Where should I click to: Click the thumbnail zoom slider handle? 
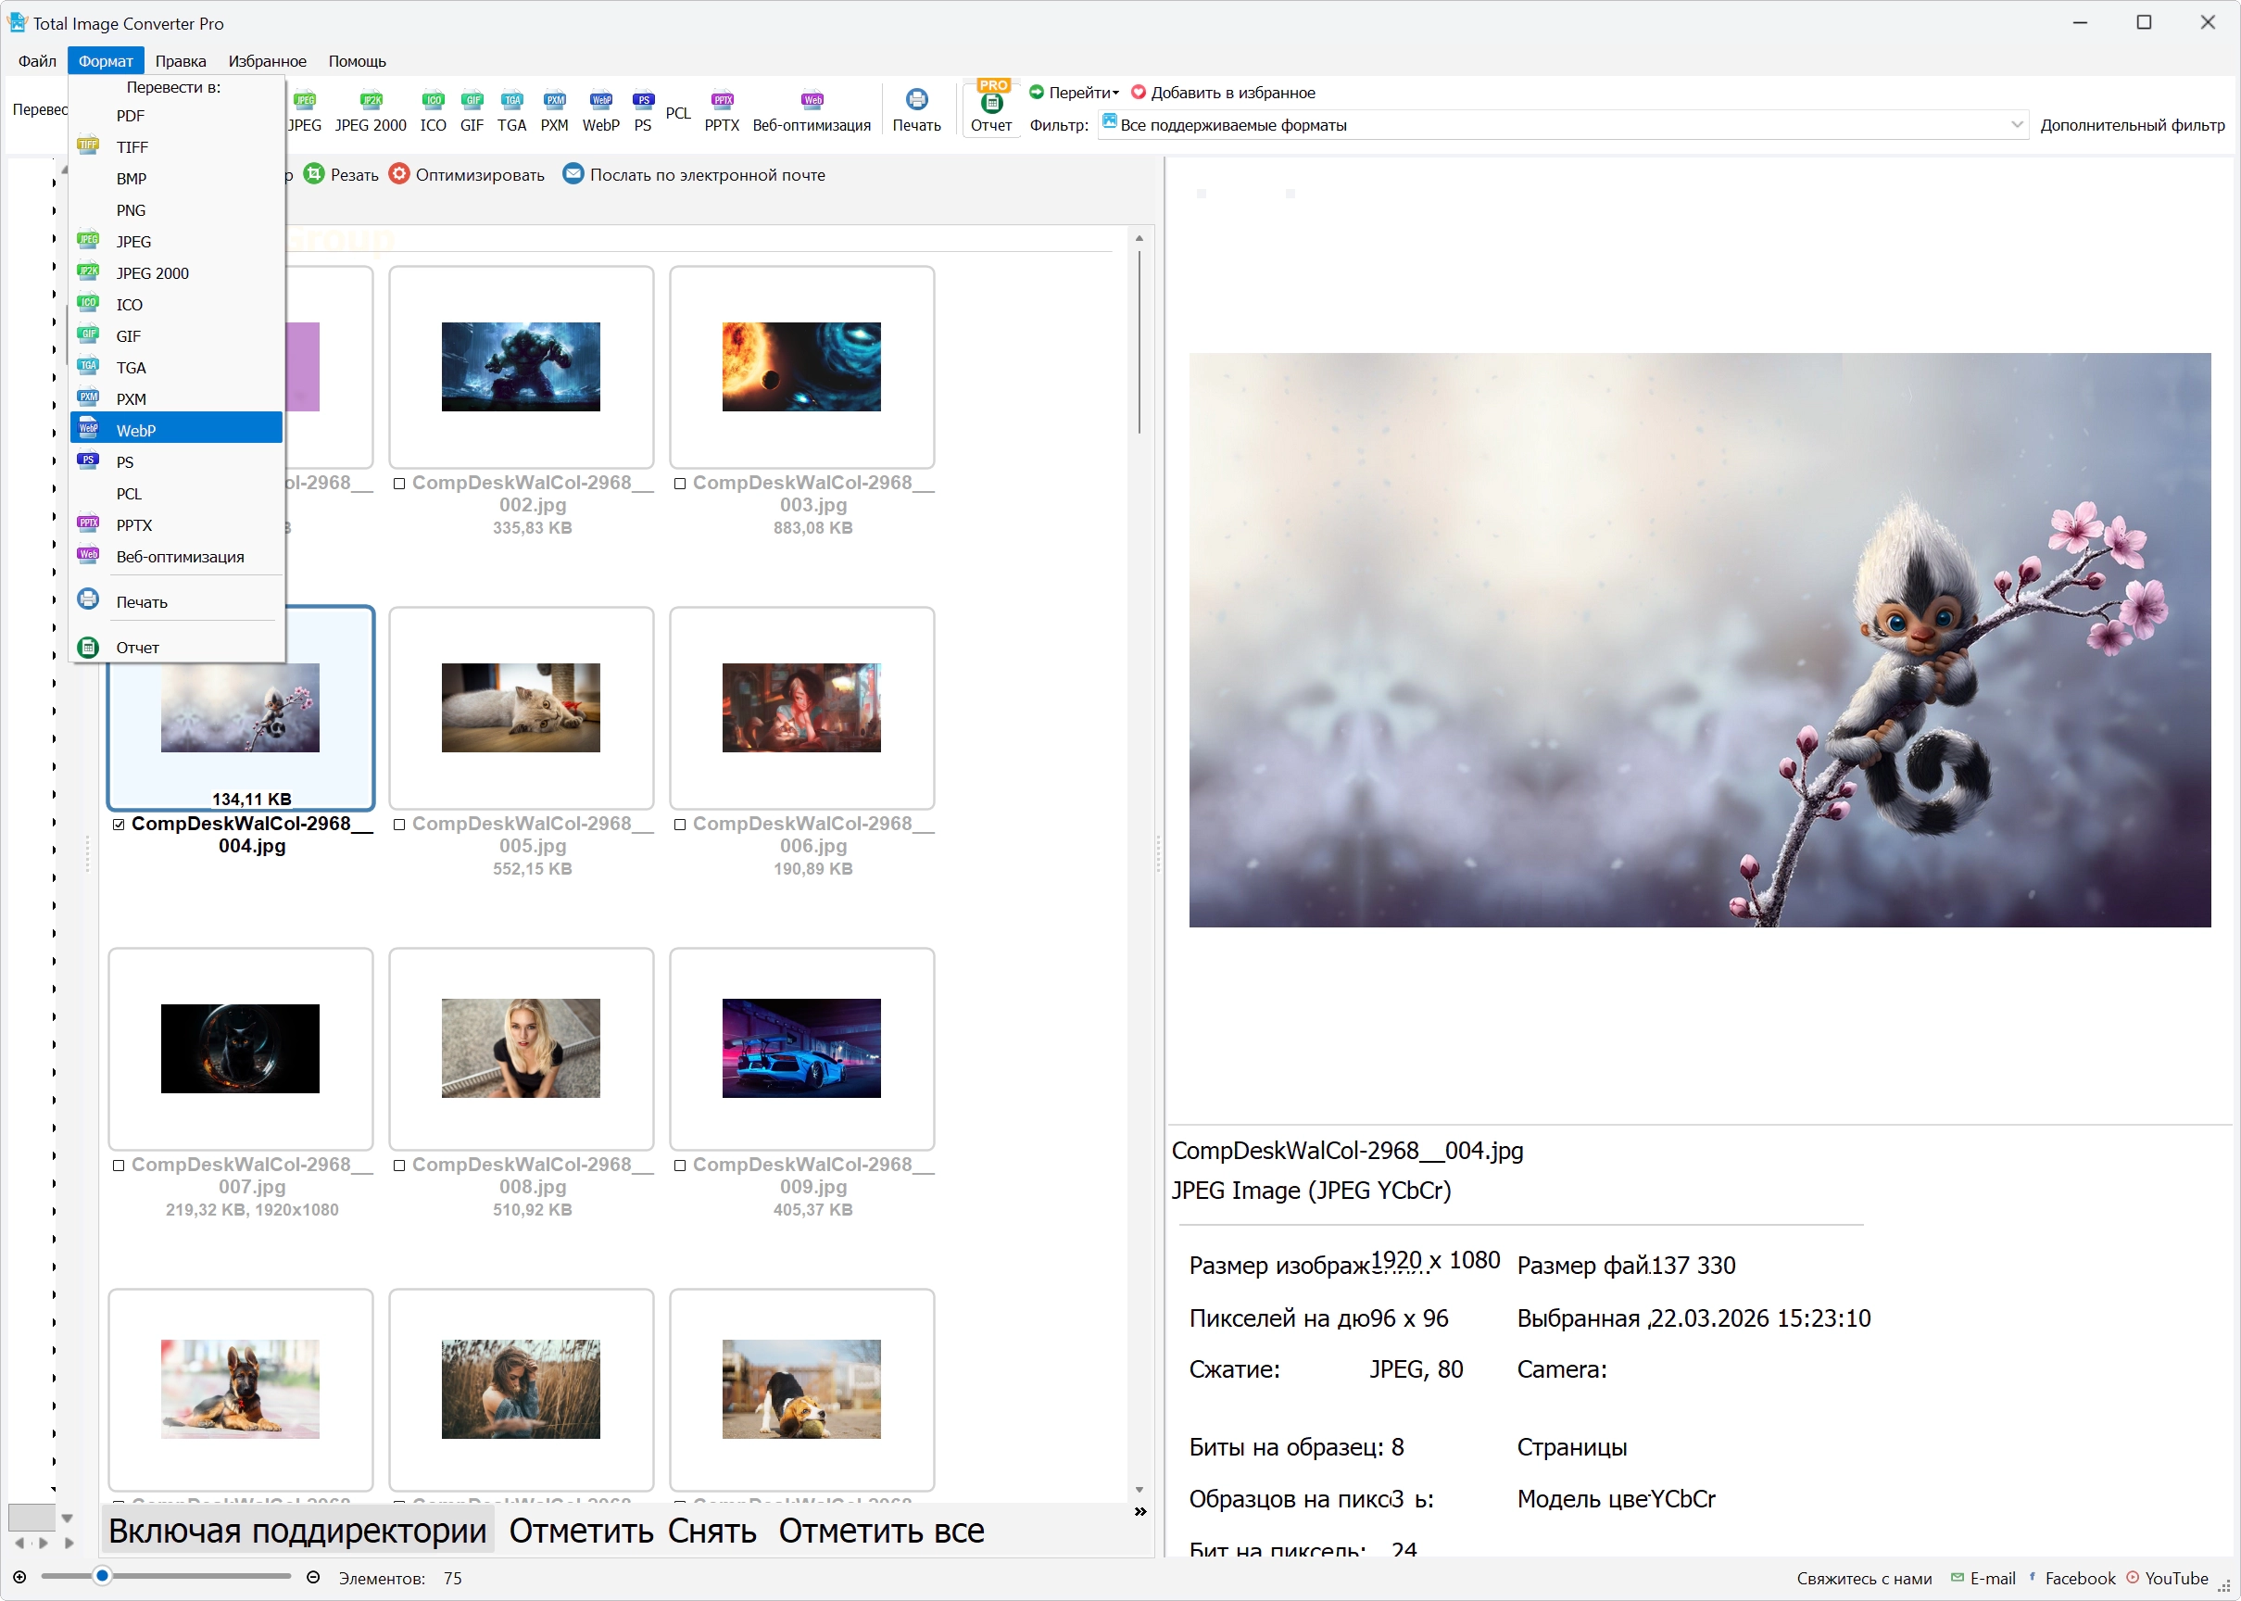pos(103,1576)
